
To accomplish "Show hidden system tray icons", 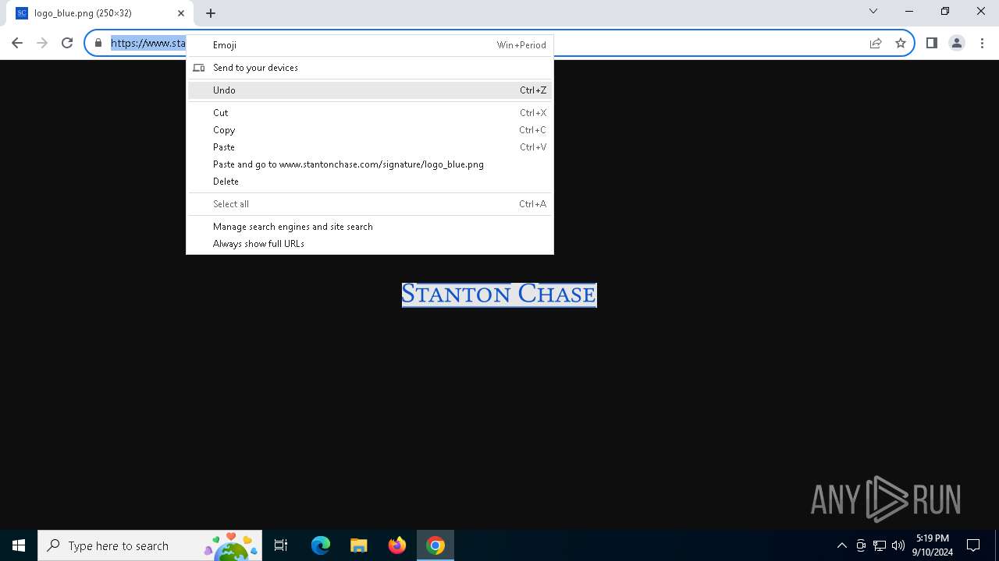I will click(x=842, y=545).
